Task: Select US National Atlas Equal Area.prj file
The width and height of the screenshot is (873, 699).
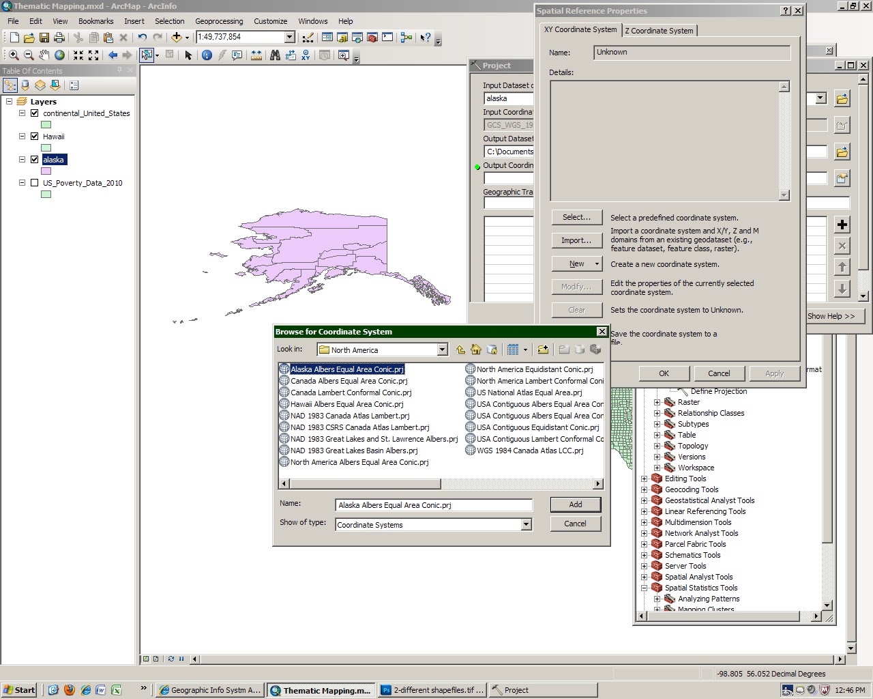Action: tap(524, 393)
